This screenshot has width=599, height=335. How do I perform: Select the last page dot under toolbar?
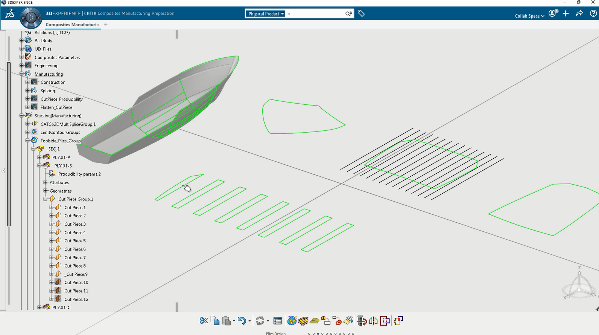pos(353,333)
